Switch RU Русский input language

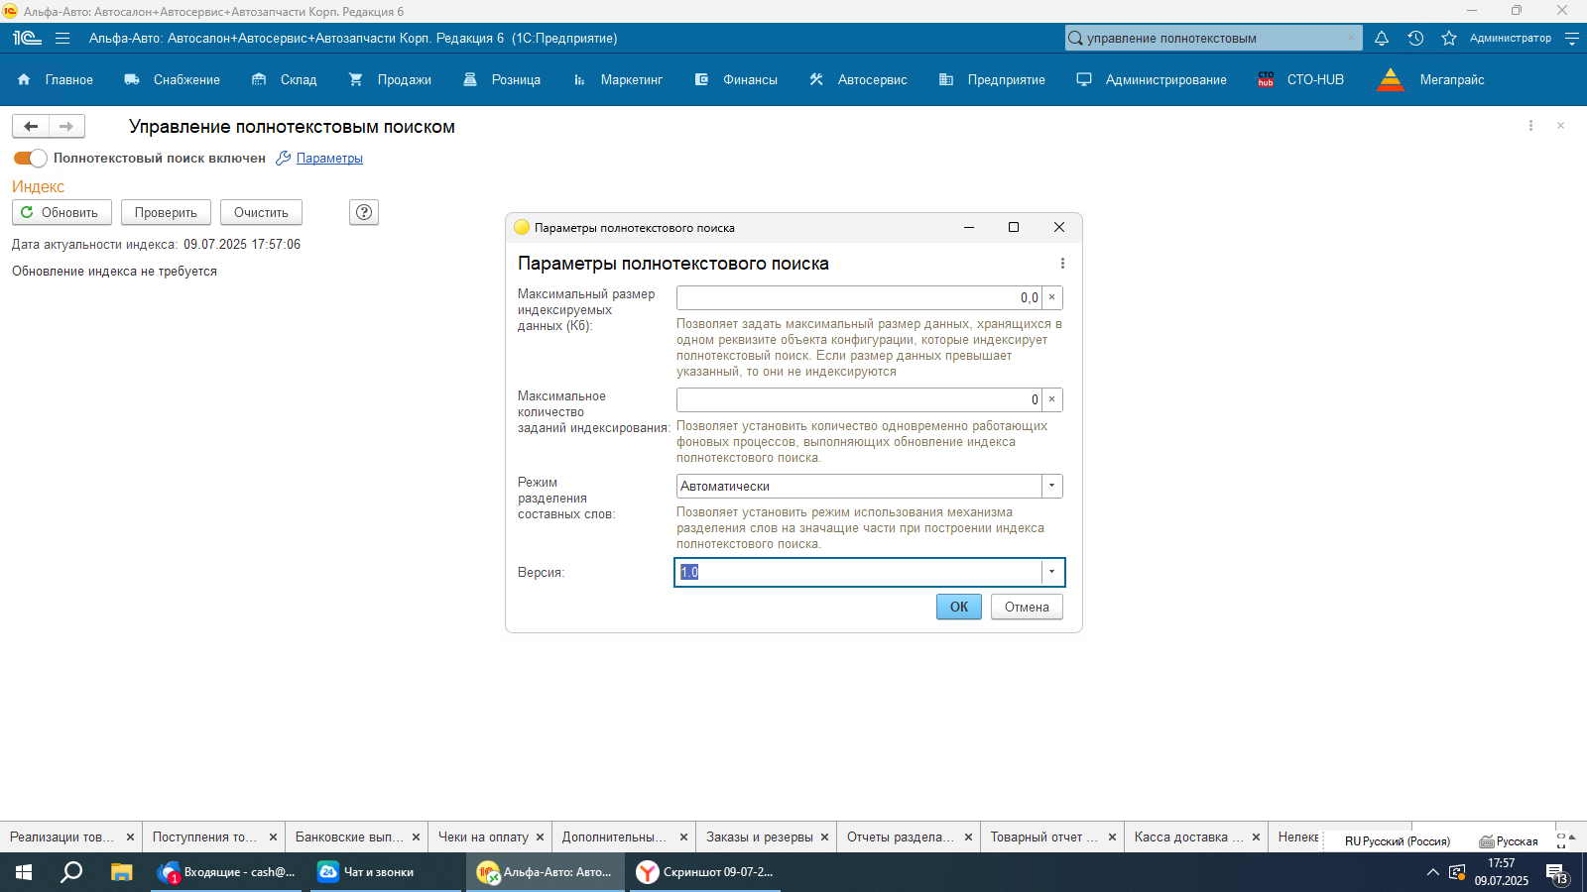1397,840
